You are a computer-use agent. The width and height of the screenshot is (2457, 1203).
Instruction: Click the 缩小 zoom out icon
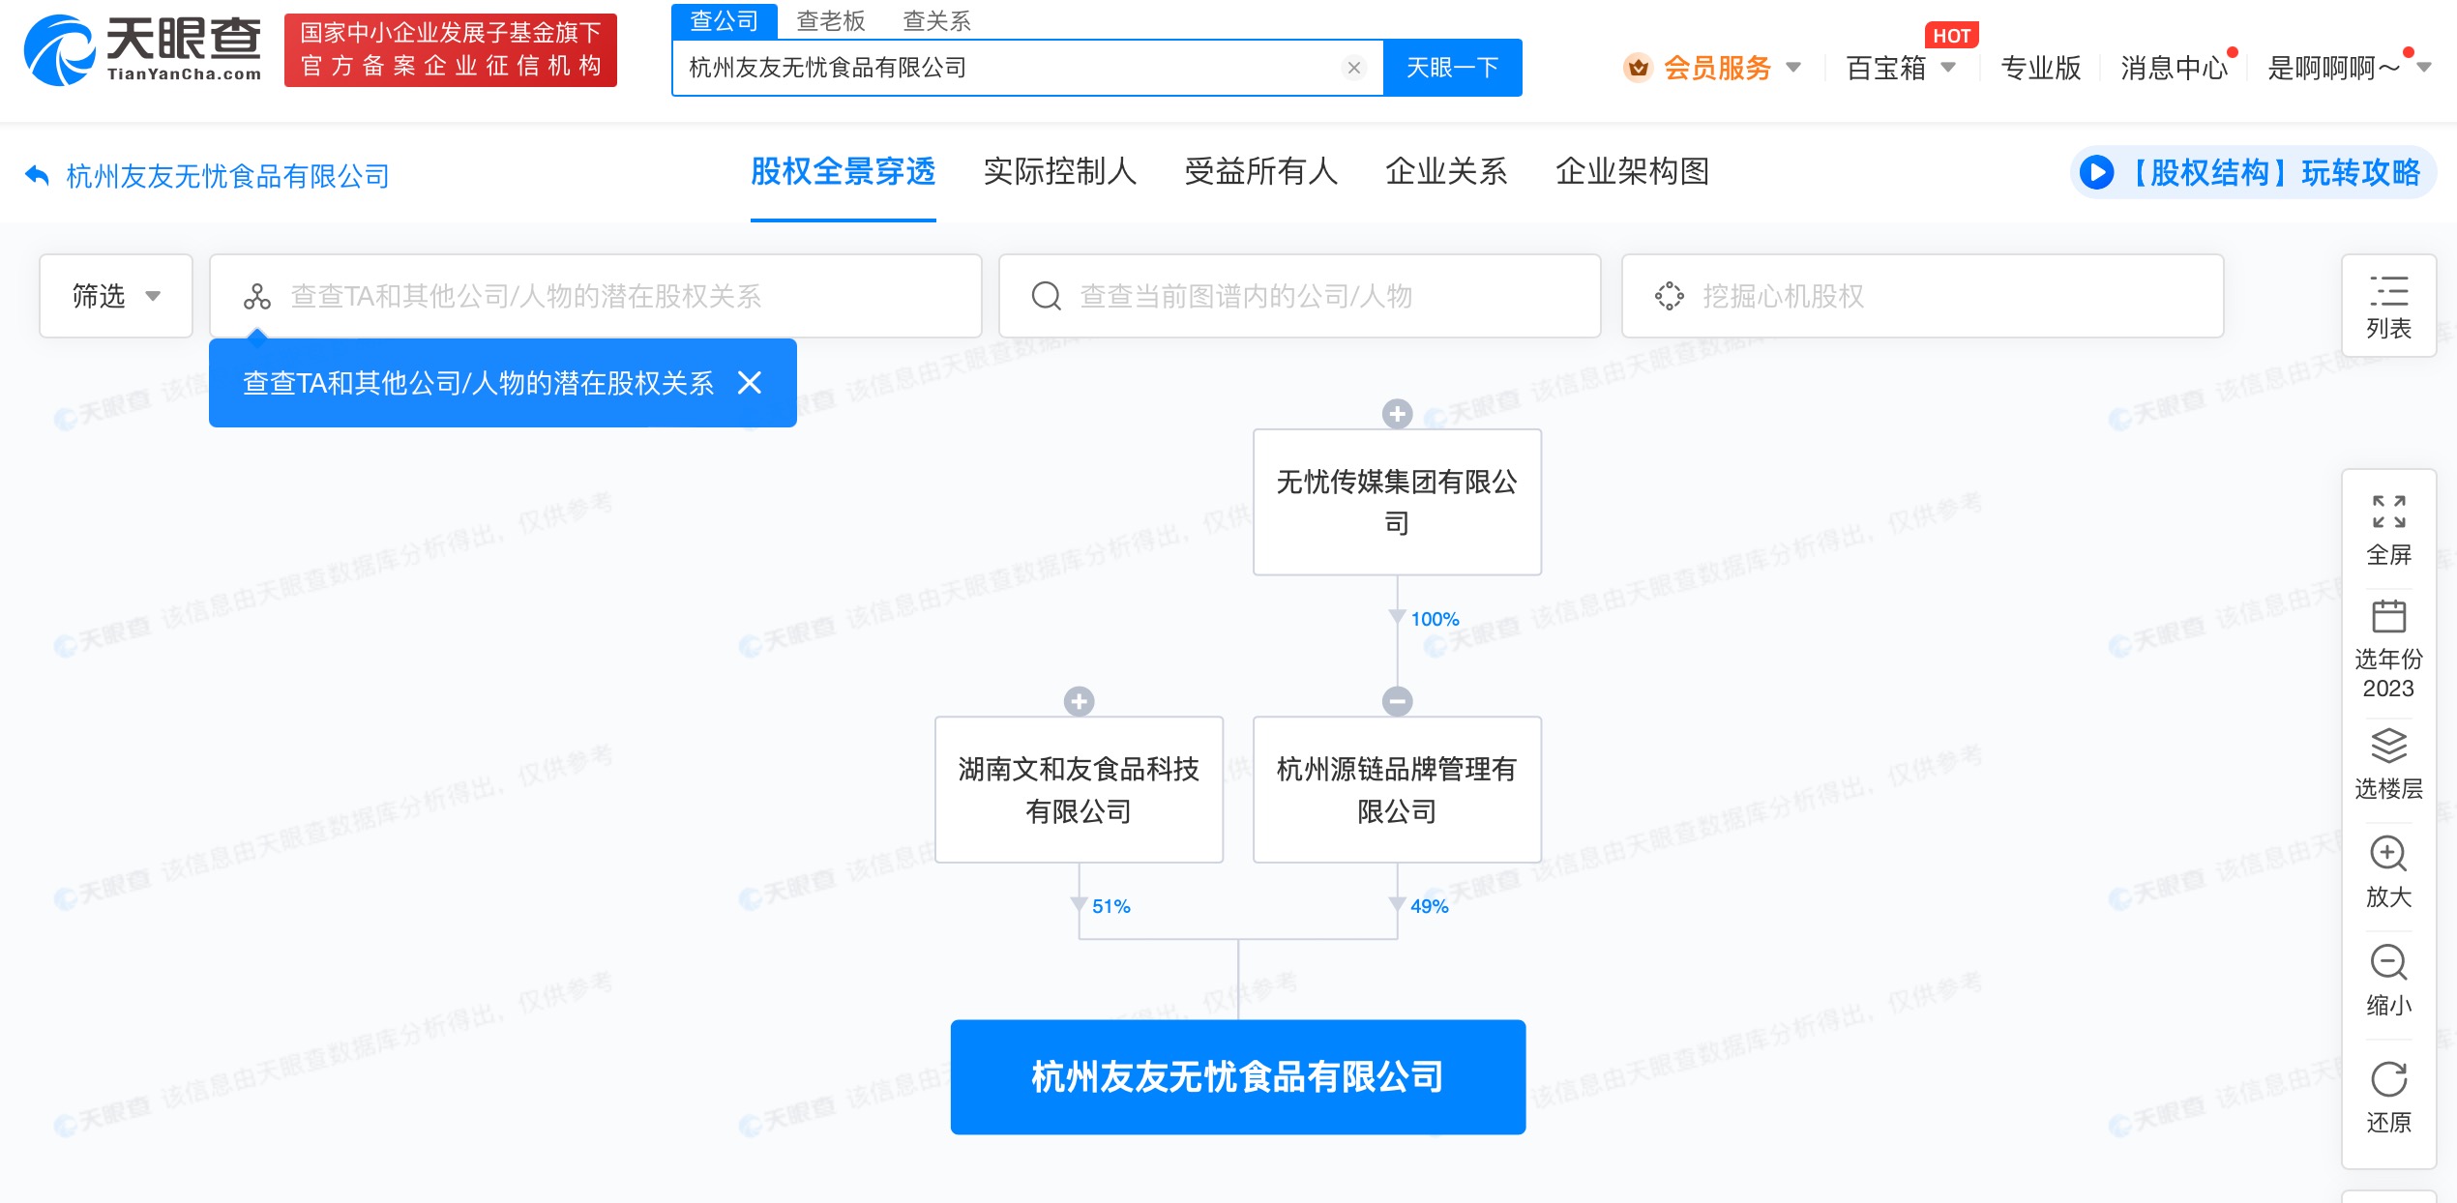[x=2388, y=962]
